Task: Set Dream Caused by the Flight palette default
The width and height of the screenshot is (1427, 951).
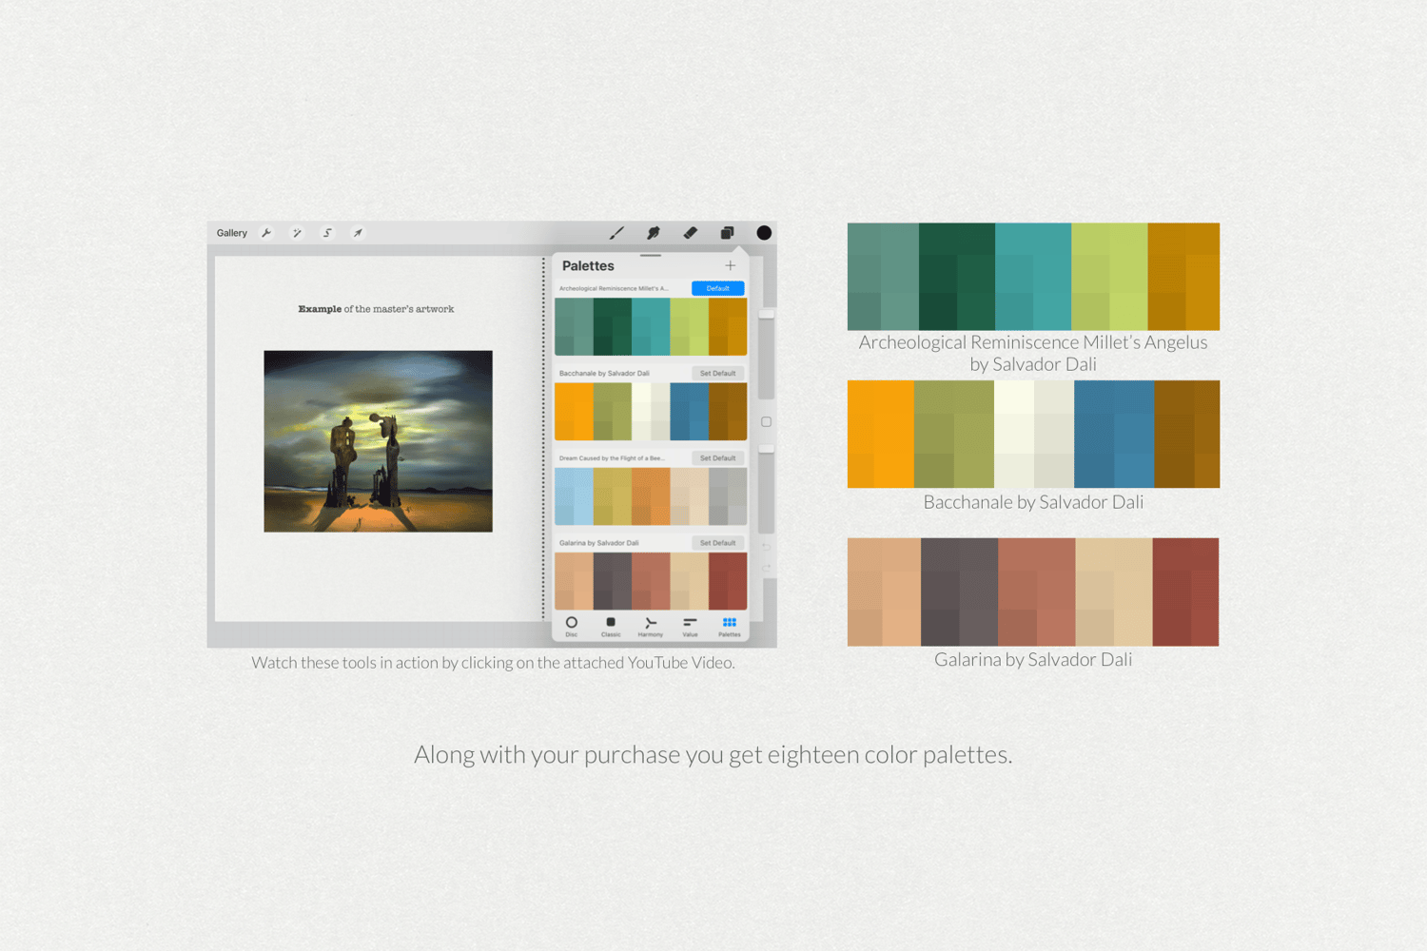Action: (x=718, y=457)
